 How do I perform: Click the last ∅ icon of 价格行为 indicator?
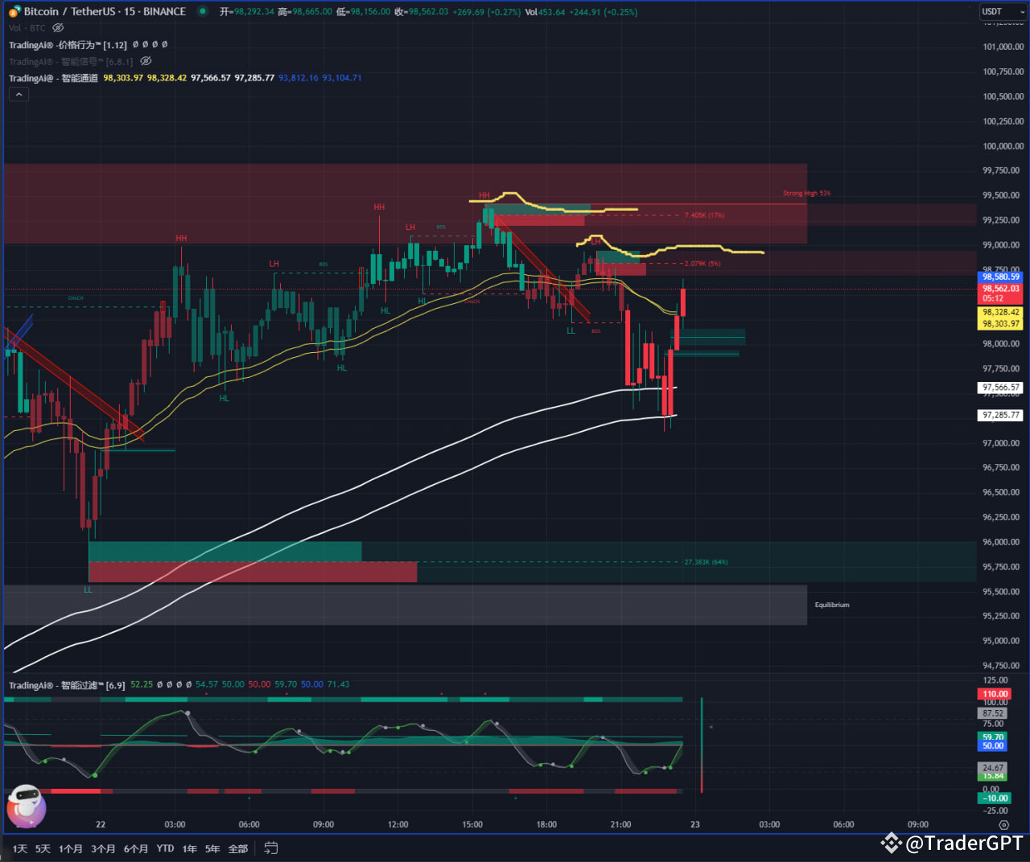point(165,45)
